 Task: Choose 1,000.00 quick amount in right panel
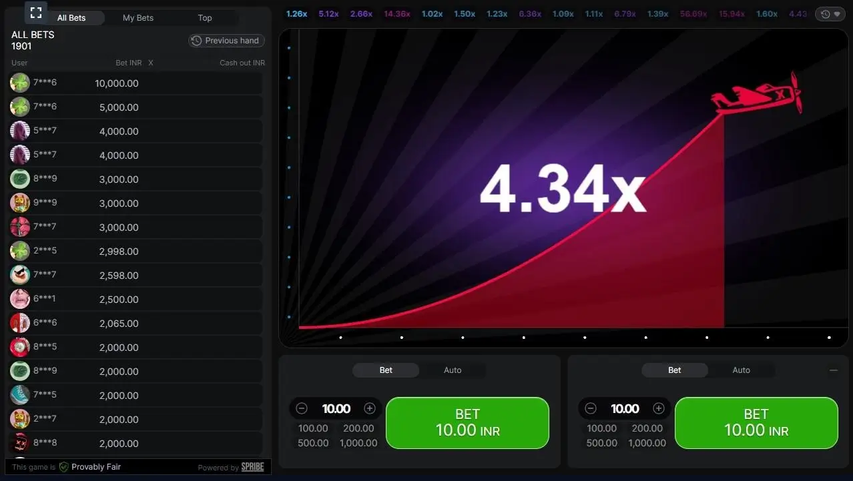coord(647,443)
